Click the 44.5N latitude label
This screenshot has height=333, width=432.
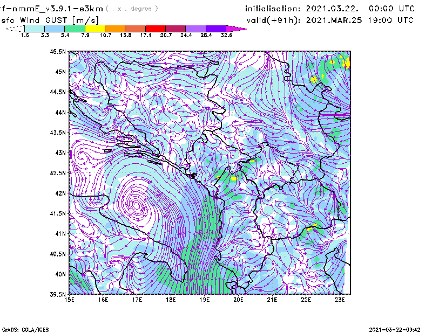point(58,92)
